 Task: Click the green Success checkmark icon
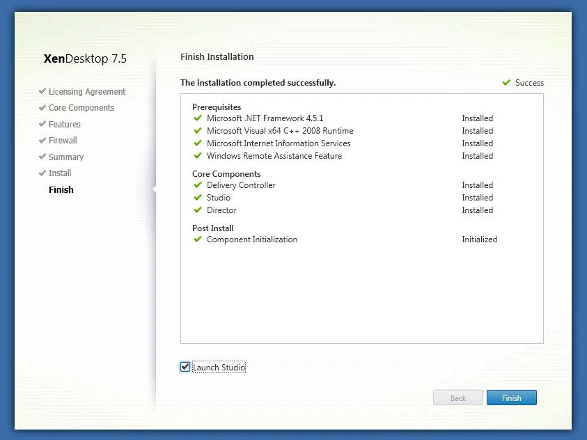506,82
